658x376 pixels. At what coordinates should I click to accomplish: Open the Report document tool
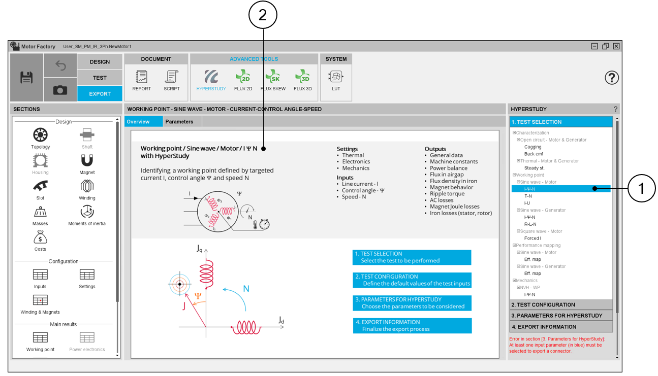click(141, 80)
